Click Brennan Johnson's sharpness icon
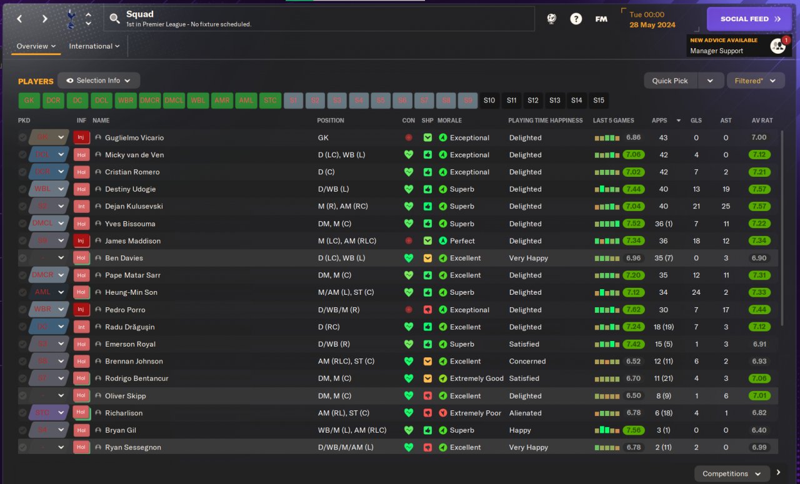The image size is (800, 484). point(427,361)
